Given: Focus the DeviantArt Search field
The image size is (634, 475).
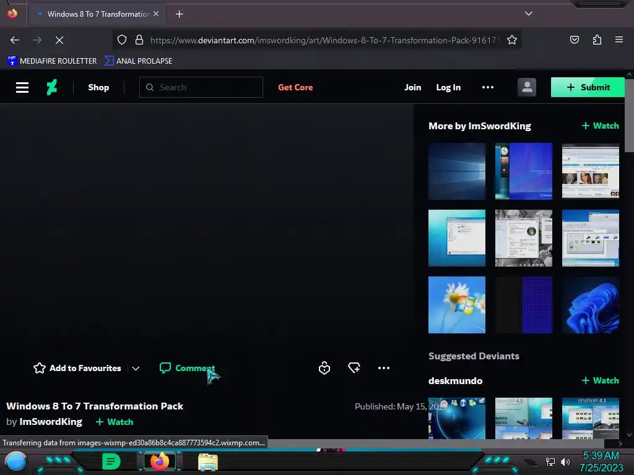Looking at the screenshot, I should tap(201, 87).
